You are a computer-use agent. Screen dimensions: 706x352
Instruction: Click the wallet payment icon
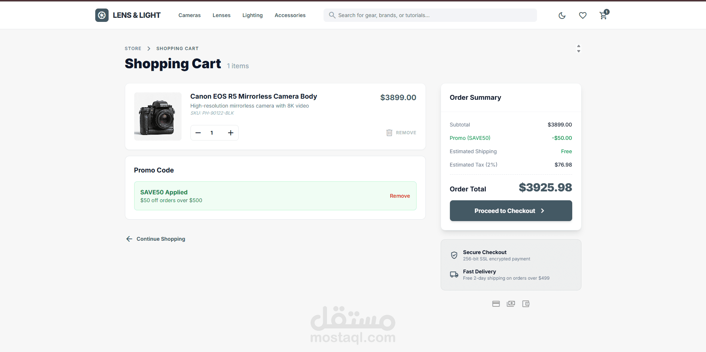(526, 304)
